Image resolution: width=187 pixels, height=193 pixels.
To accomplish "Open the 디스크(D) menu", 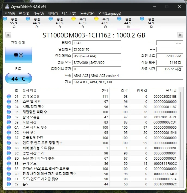I will click(69, 13).
